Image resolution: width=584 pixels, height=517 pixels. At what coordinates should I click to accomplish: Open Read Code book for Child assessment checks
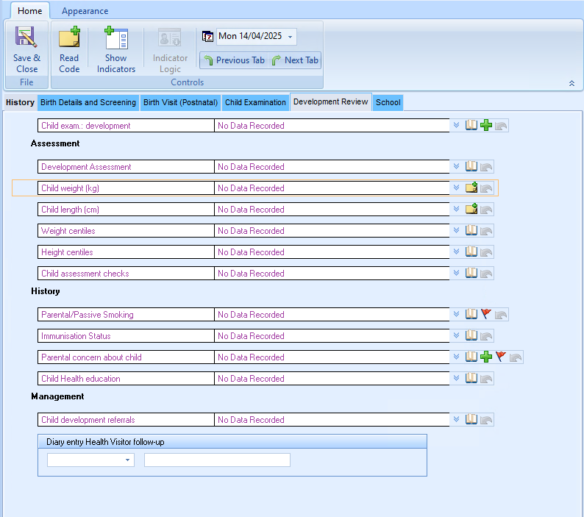pos(471,273)
